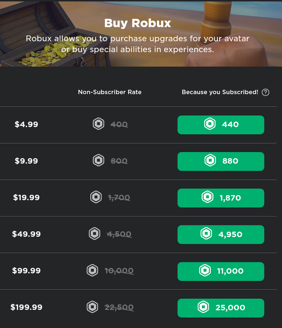Click the grey Robux icon beside 1,700
The image size is (282, 328).
[96, 197]
